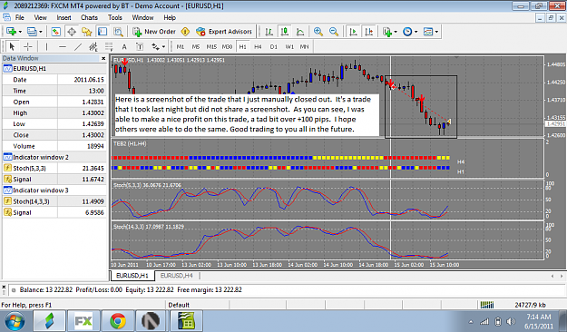Toggle Auto Scroll for the chart
The image size is (567, 332).
coord(353,32)
